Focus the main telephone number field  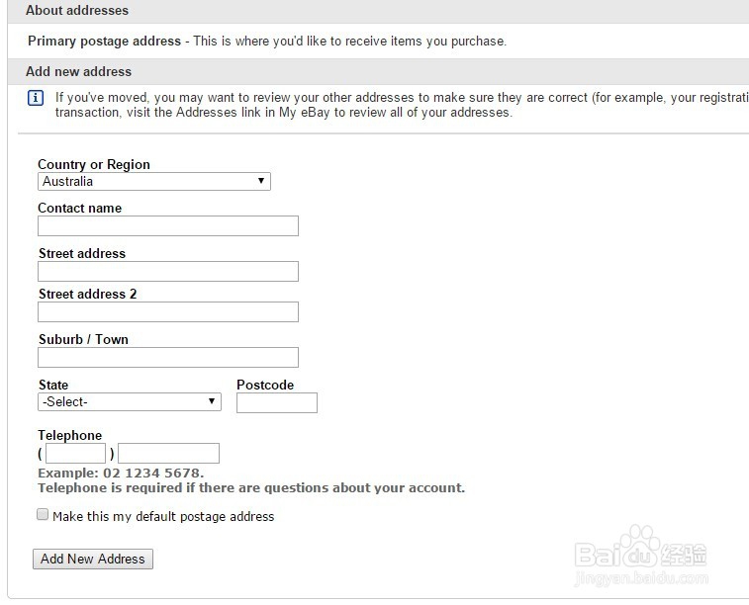point(168,454)
